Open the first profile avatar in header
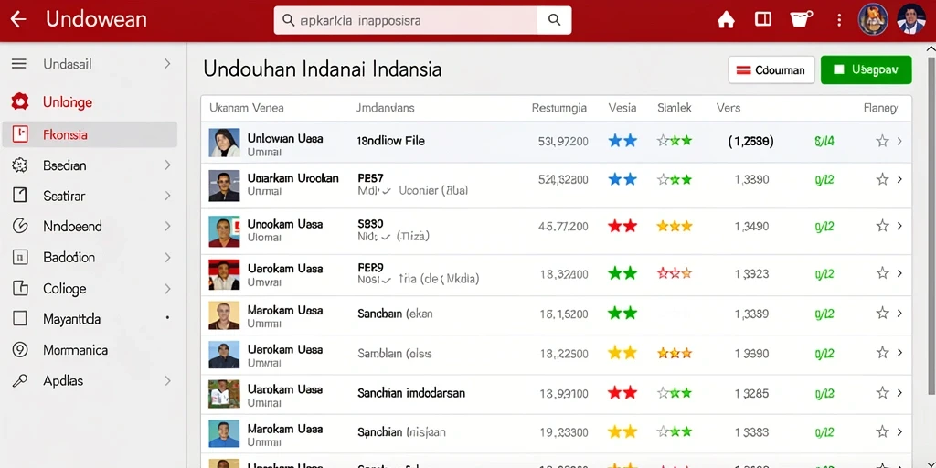 (x=873, y=19)
